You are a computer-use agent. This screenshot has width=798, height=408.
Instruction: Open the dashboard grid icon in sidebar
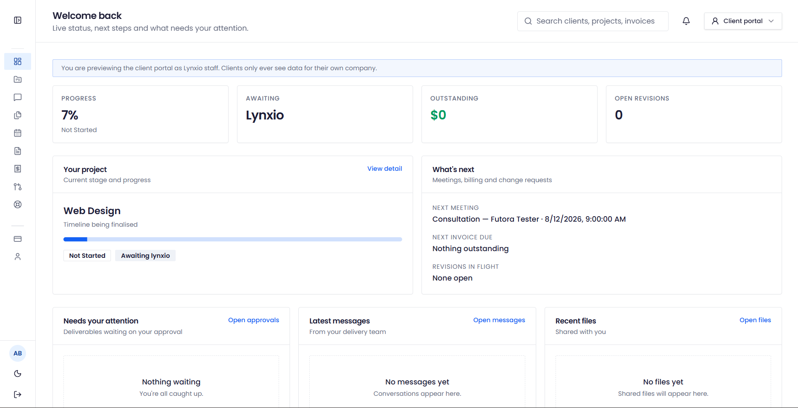point(18,61)
